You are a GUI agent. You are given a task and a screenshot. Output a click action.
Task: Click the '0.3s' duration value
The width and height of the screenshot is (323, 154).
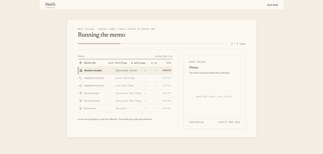point(154,63)
